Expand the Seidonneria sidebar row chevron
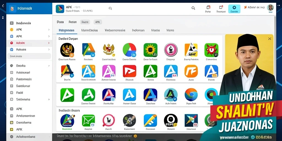 [49, 99]
